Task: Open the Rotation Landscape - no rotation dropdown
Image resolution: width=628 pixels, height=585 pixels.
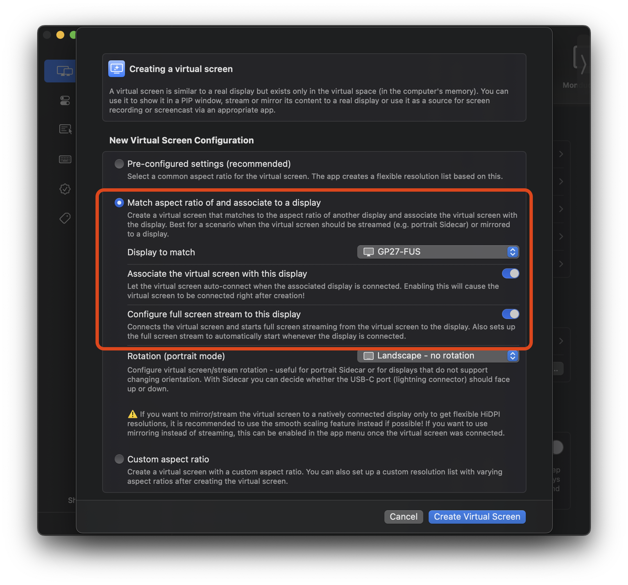Action: click(438, 356)
